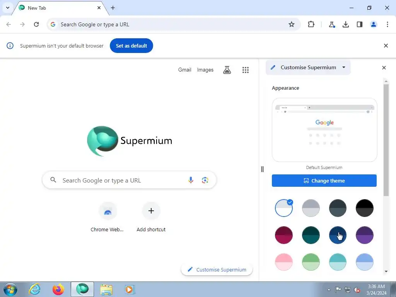
Task: Open Search Labs flask icon on page
Action: [227, 70]
